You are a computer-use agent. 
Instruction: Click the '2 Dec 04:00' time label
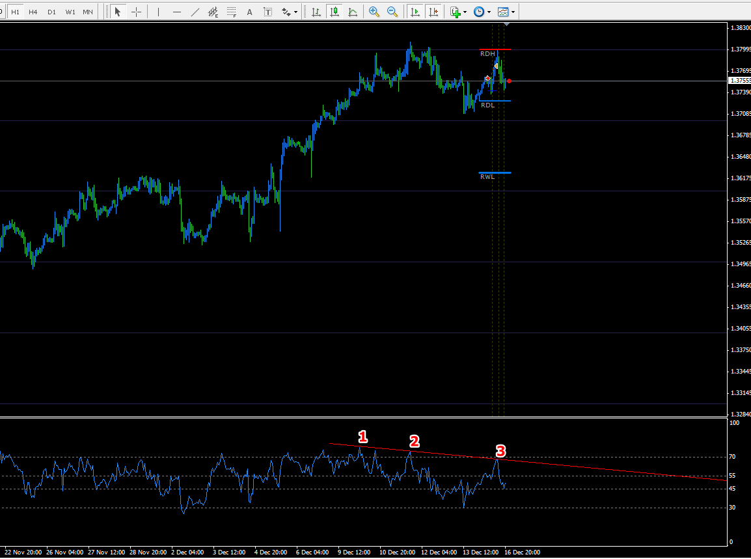coord(187,552)
